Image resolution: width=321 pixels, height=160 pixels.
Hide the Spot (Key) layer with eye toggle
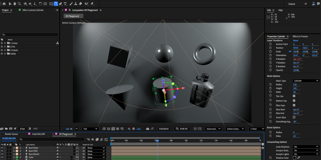click(2, 148)
